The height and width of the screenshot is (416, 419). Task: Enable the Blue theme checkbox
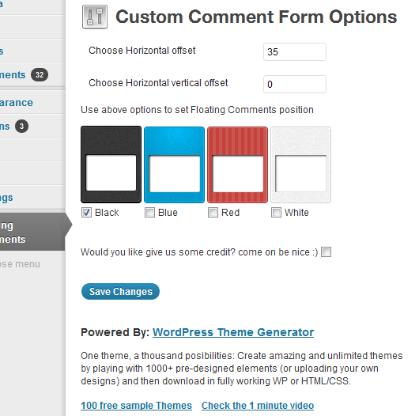click(x=149, y=213)
